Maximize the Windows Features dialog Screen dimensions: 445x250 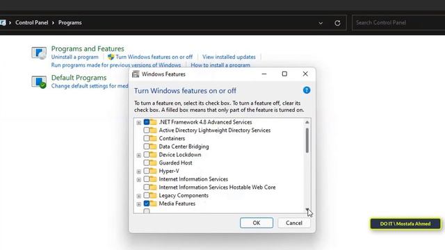tap(284, 74)
